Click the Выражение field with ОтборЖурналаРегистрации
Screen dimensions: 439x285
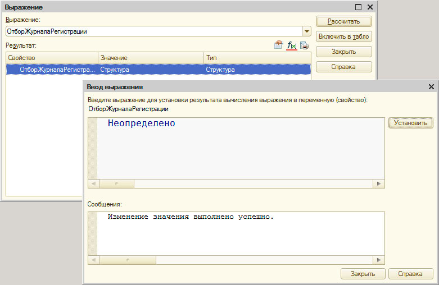coord(154,31)
